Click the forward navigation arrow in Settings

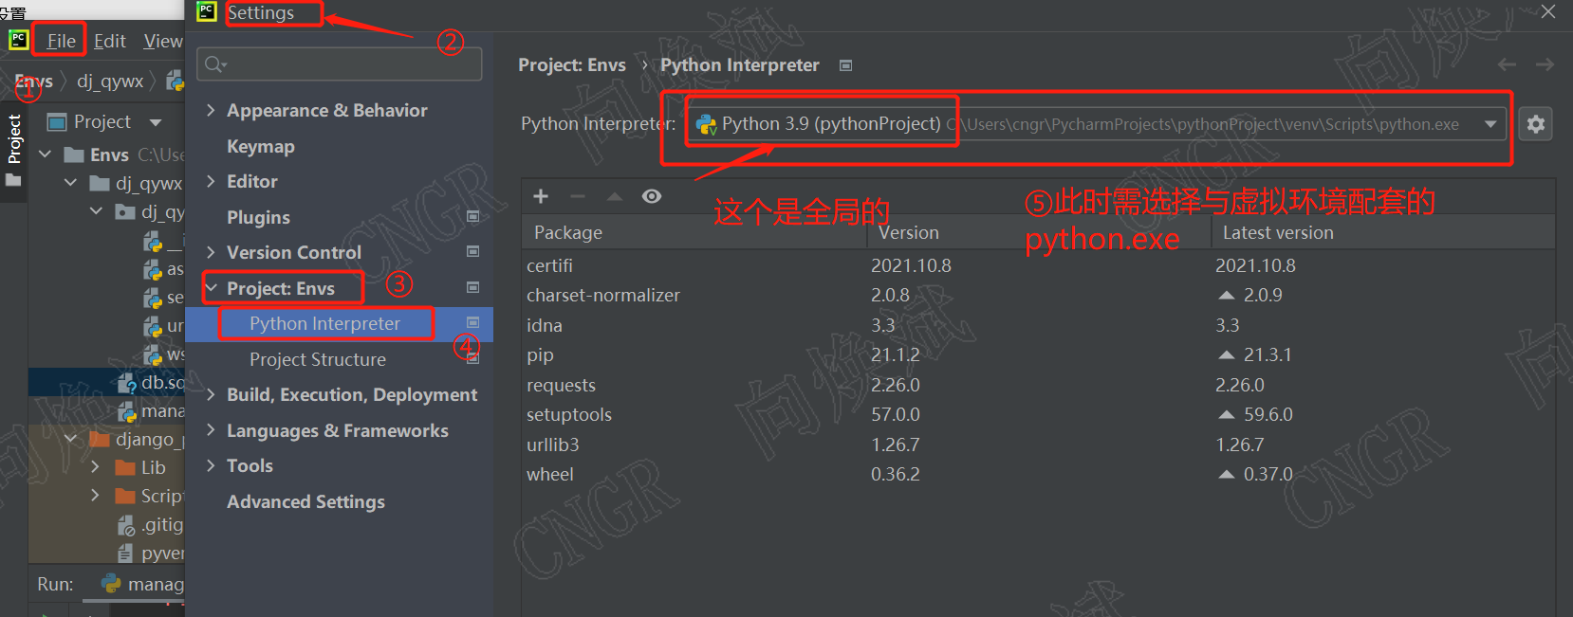tap(1545, 64)
